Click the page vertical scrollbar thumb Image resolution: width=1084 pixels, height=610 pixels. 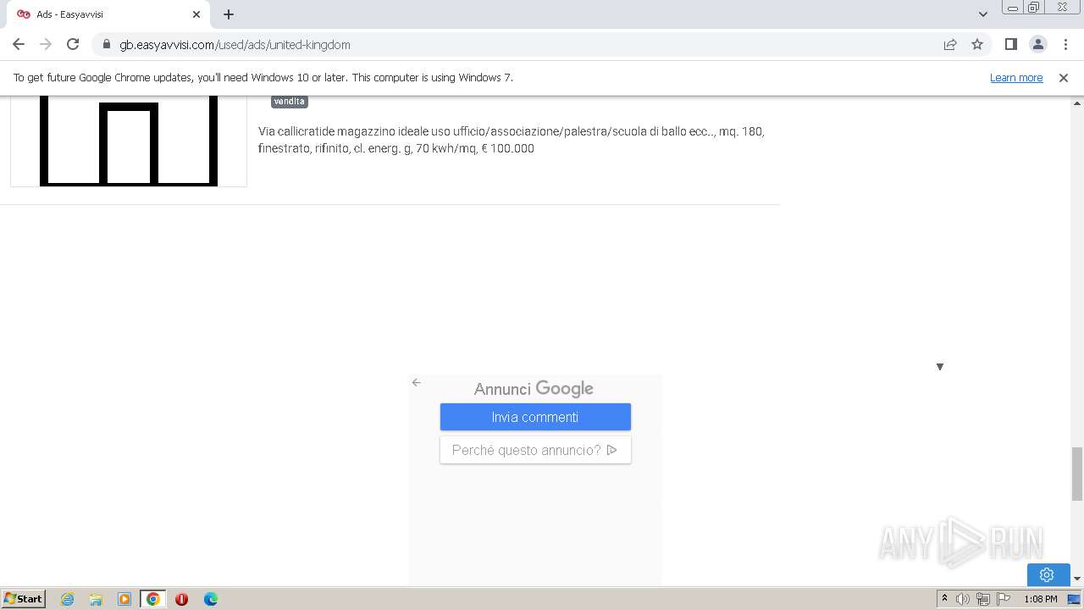tap(1077, 474)
